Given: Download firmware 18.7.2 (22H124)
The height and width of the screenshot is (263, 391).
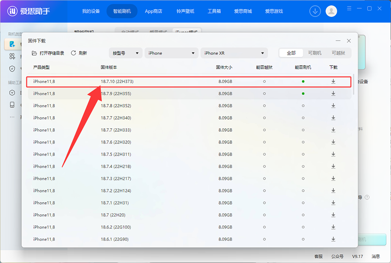Looking at the screenshot, I should click(333, 191).
